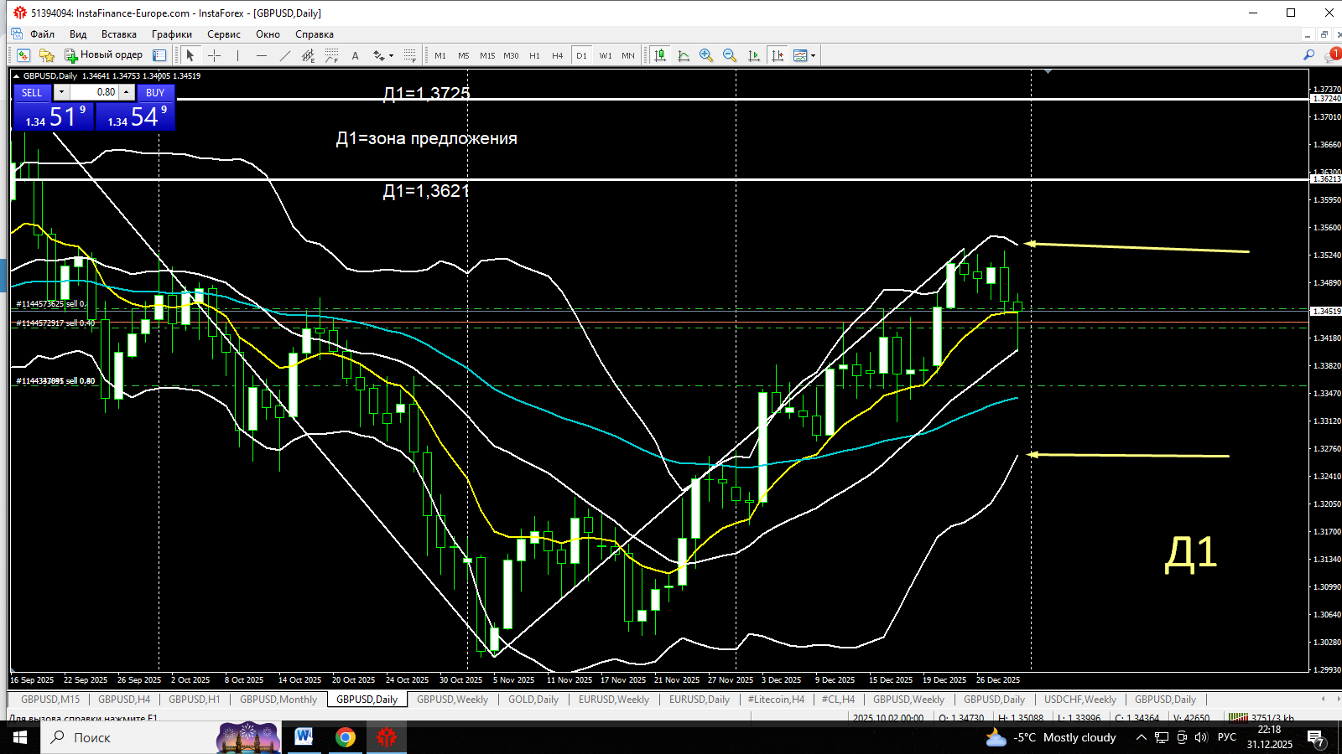Open the search magnifier in toolbar
This screenshot has width=1342, height=754.
tap(1308, 55)
